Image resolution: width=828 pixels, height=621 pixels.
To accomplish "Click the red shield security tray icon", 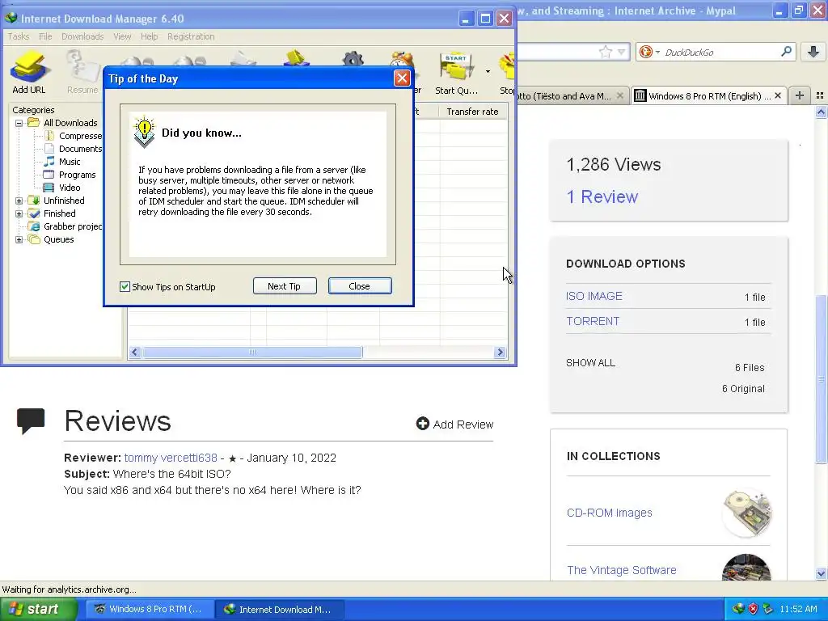I will (754, 609).
